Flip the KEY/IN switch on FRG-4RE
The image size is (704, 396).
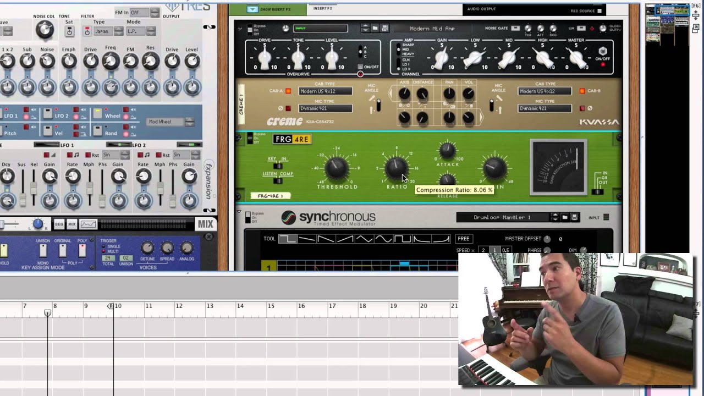point(278,166)
